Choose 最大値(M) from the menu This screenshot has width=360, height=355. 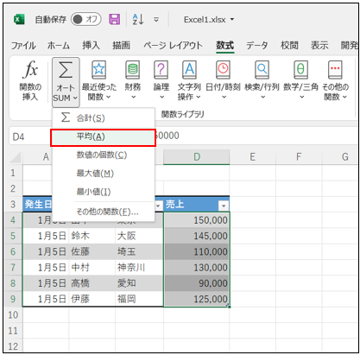click(x=104, y=174)
